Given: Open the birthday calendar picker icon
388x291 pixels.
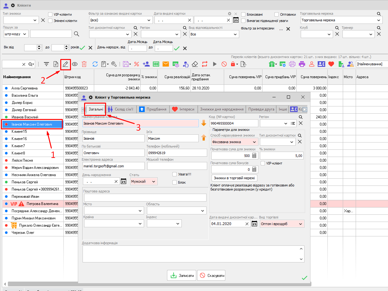Looking at the screenshot, I should pos(124,181).
